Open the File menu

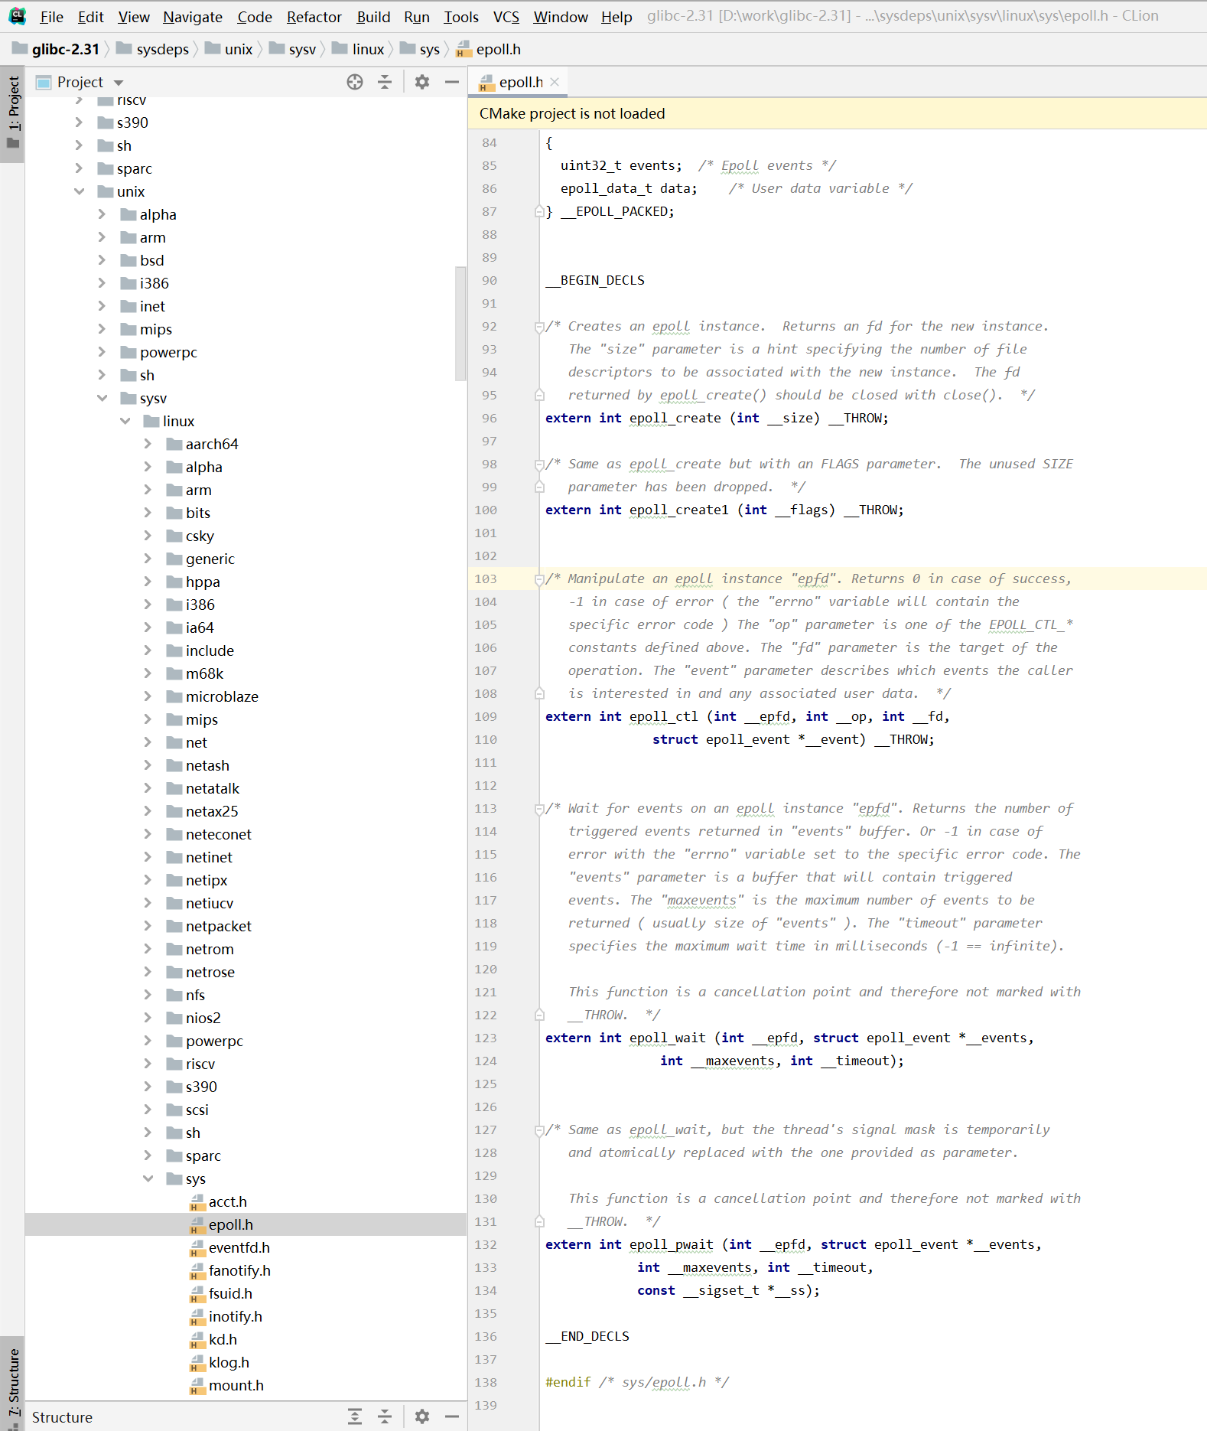tap(51, 17)
